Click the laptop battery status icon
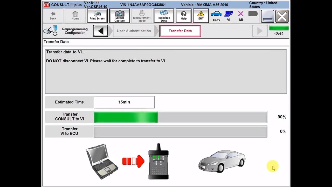 [x=253, y=14]
